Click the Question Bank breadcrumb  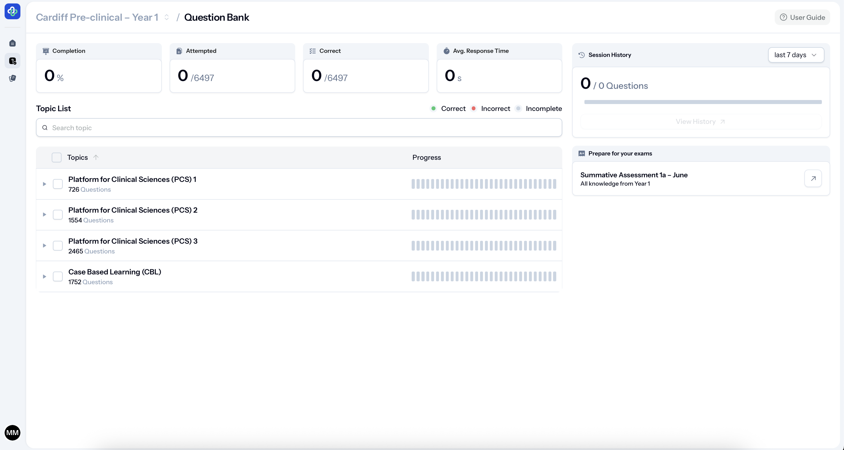(x=216, y=17)
